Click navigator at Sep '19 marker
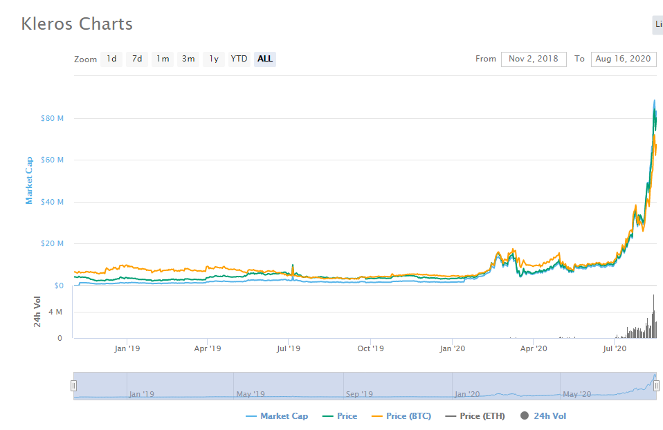Screen dimensions: 663x430 359,394
